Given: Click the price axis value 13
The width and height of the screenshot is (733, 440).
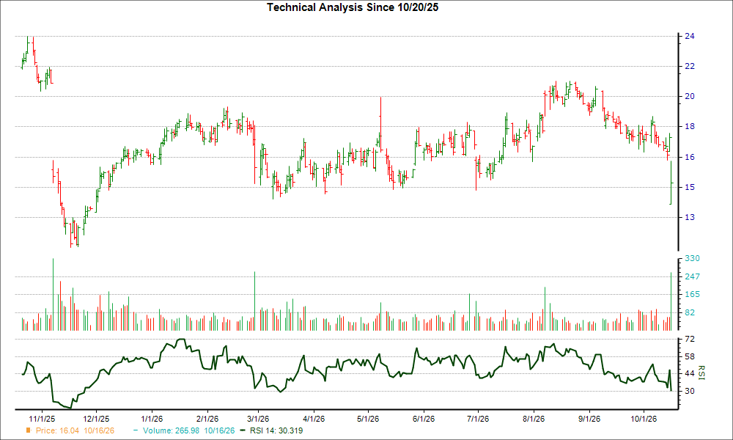Looking at the screenshot, I should pyautogui.click(x=690, y=217).
